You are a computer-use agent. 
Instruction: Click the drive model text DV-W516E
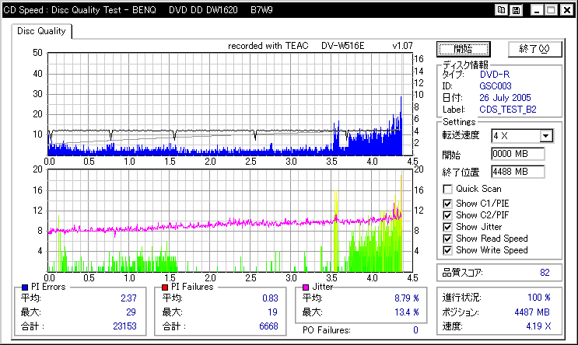342,46
